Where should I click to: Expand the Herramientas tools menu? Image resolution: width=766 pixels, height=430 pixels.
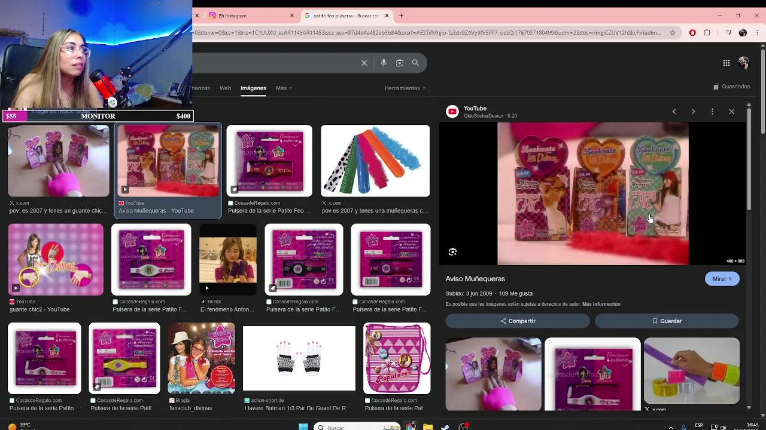point(405,88)
